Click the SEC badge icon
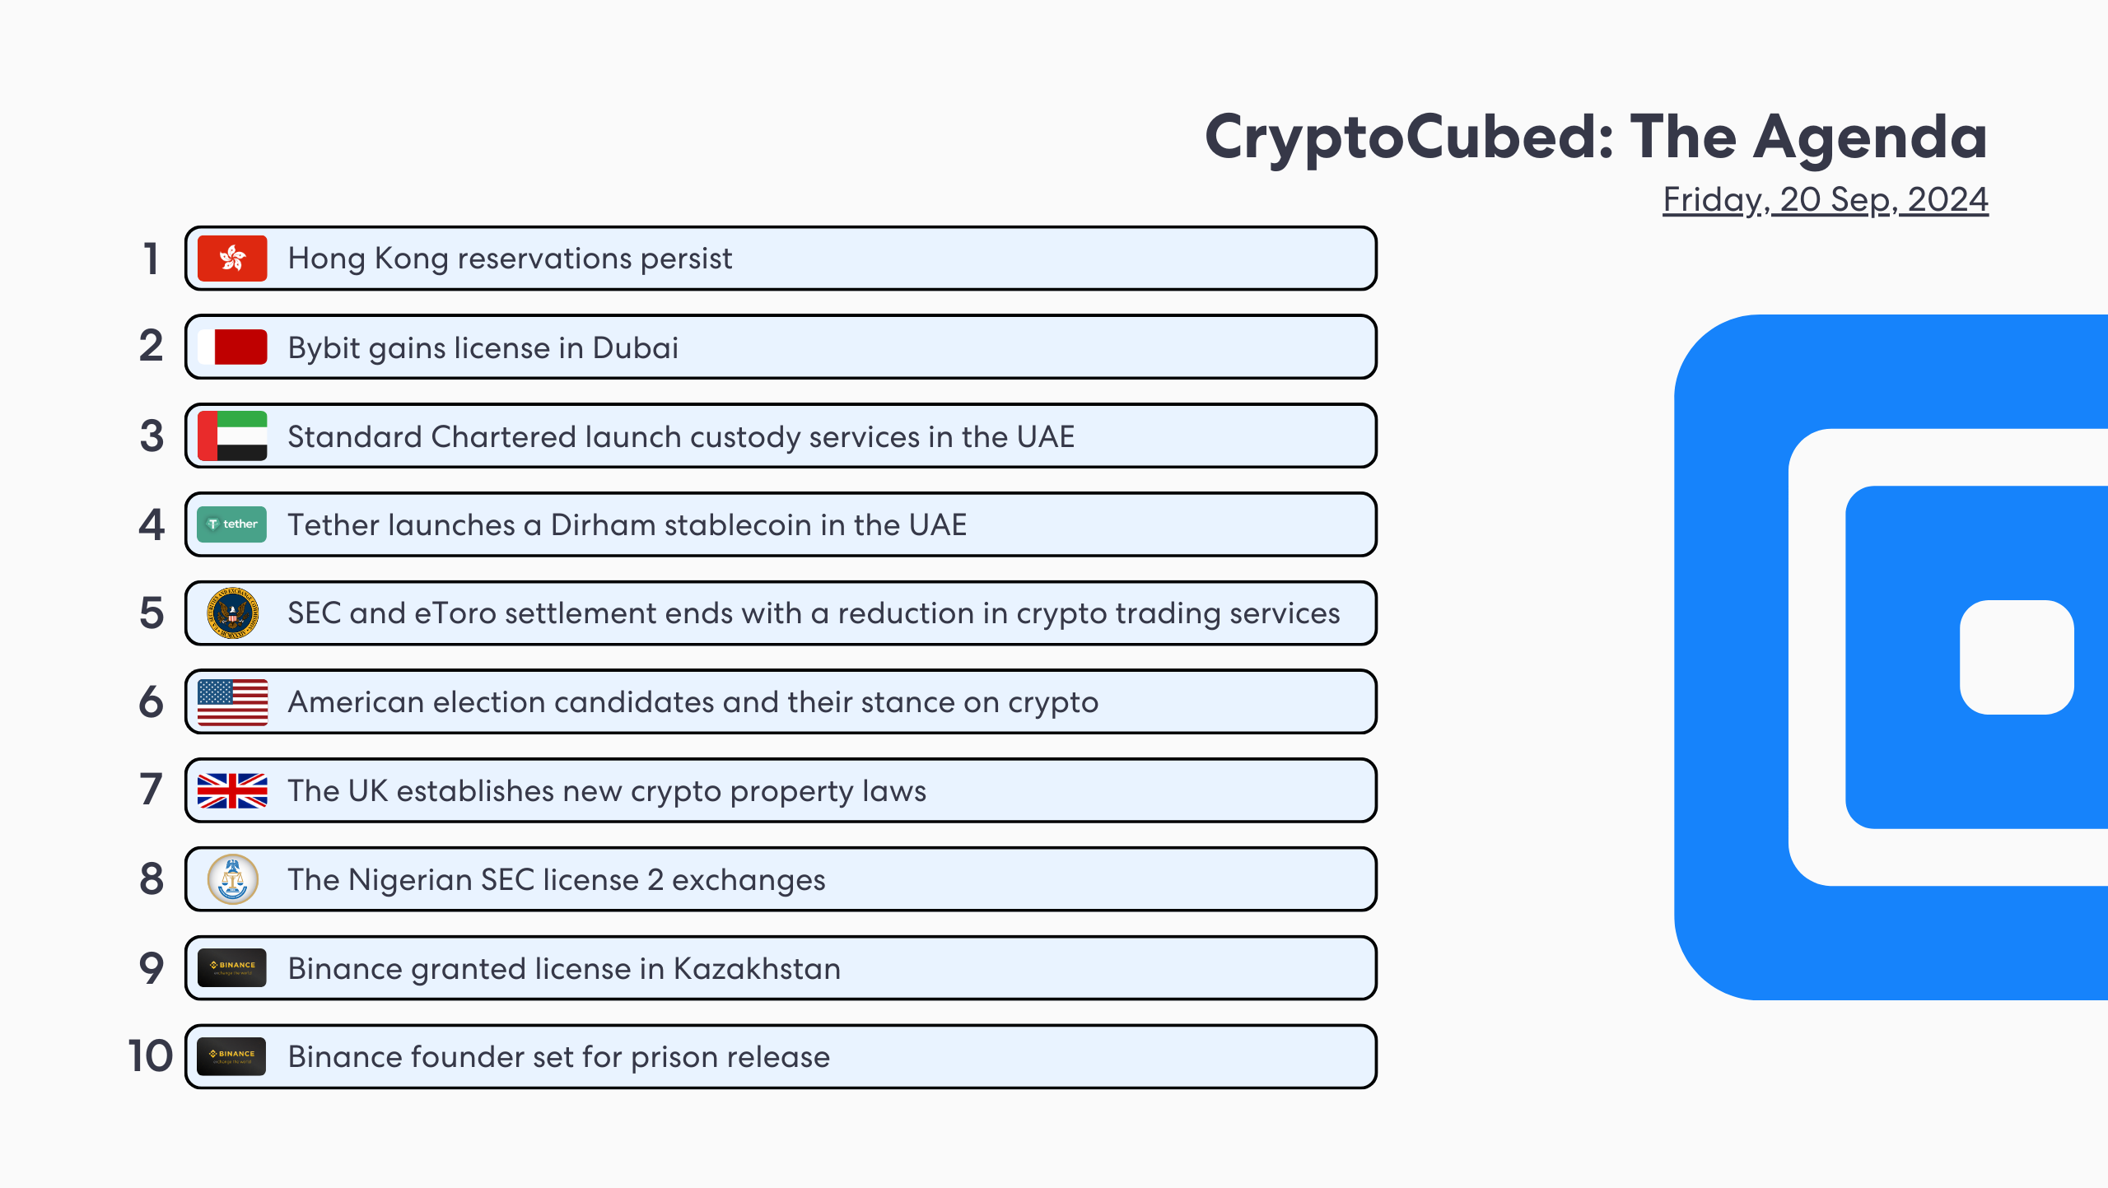This screenshot has height=1188, width=2108. (231, 613)
